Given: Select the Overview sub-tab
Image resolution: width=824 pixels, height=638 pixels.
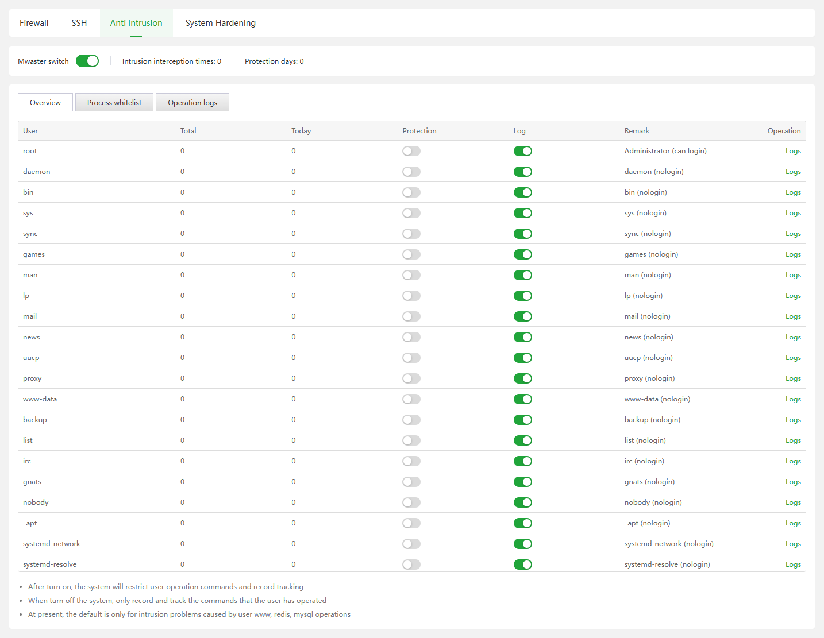Looking at the screenshot, I should [45, 103].
